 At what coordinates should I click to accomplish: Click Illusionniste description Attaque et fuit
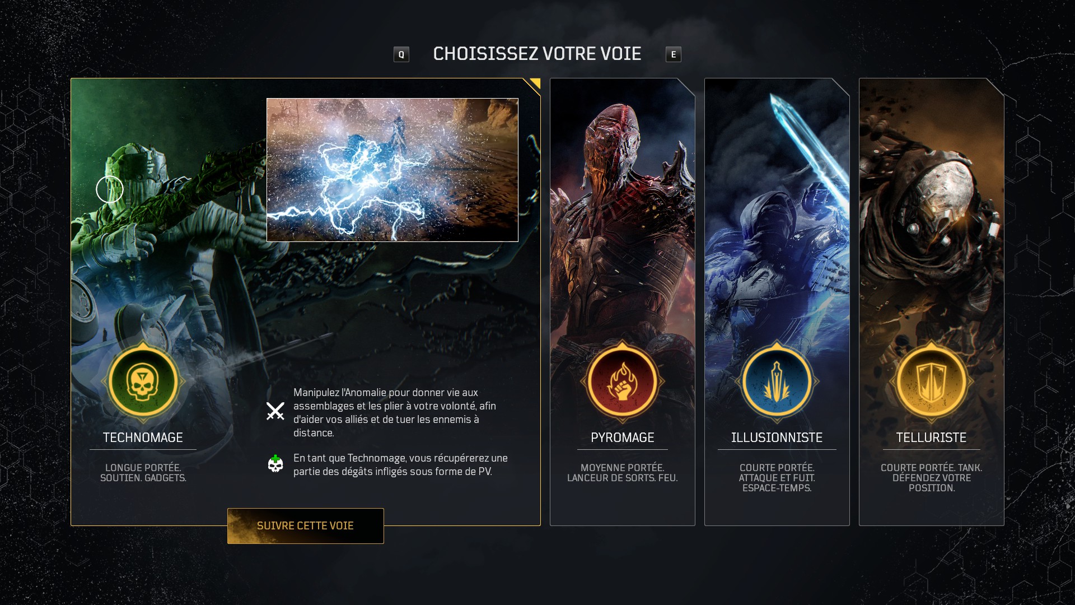[777, 477]
